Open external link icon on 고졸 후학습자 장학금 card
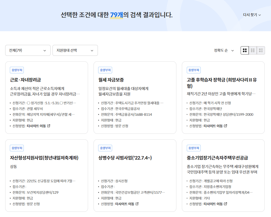Viewport: 271px width, 217px height. click(226, 126)
